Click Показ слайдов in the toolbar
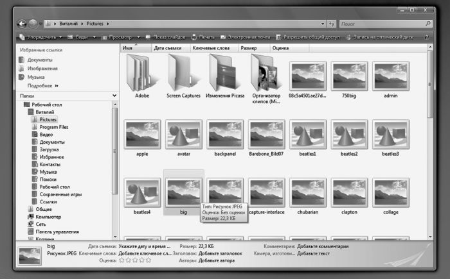Viewport: 450px width, 279px height. 165,37
